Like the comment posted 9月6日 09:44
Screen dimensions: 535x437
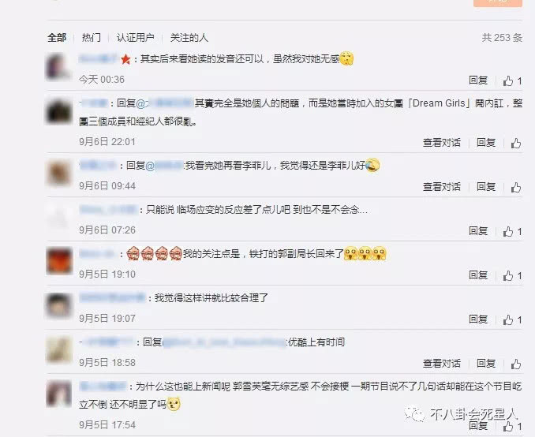pyautogui.click(x=516, y=187)
